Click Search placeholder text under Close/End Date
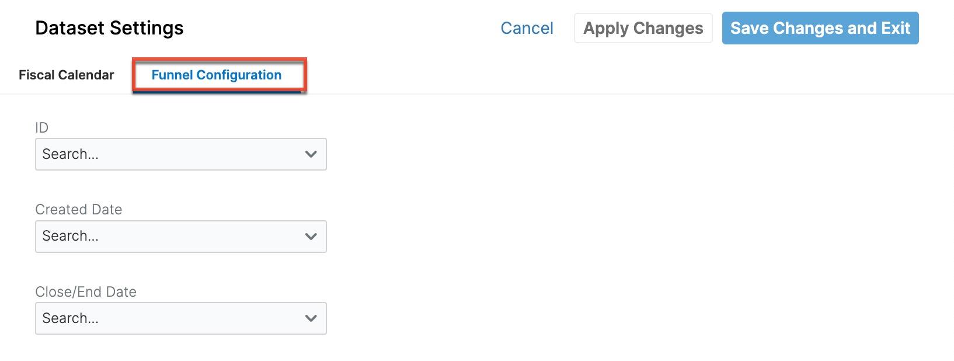 point(70,318)
